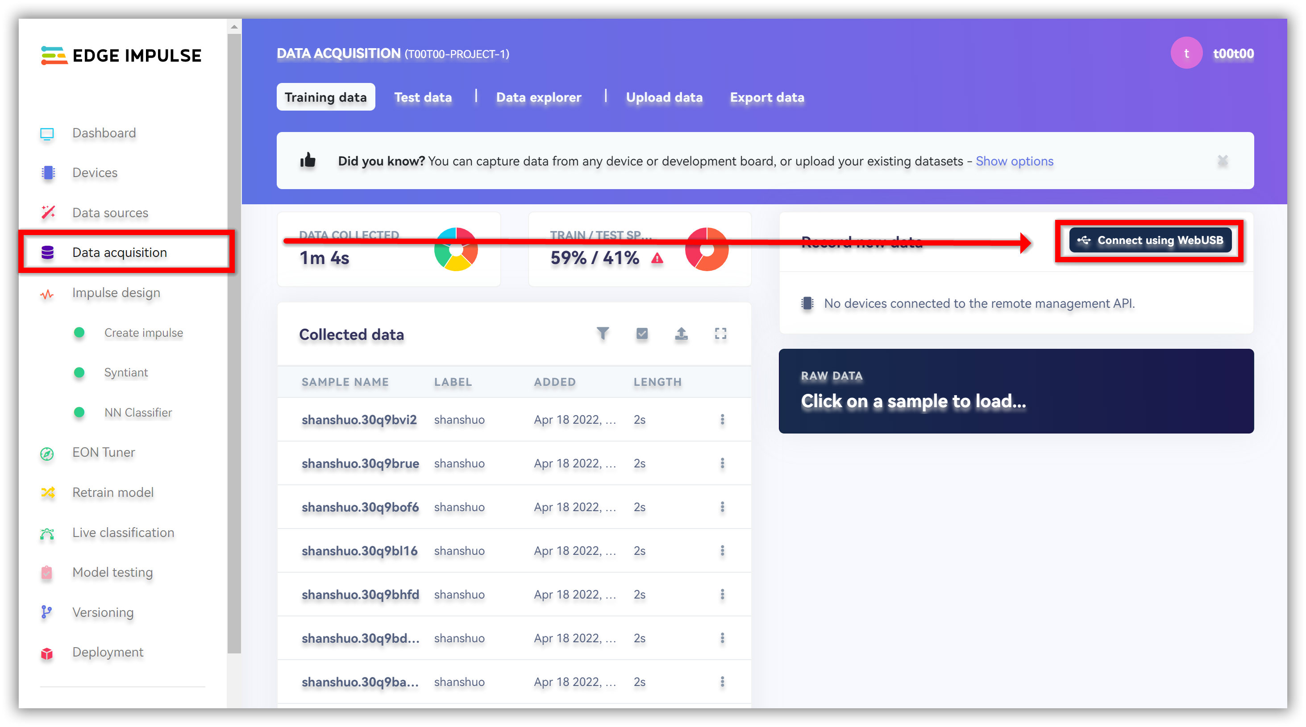Open three-dot menu for shanshuo.30q9bof6
1306x727 pixels.
tap(722, 507)
